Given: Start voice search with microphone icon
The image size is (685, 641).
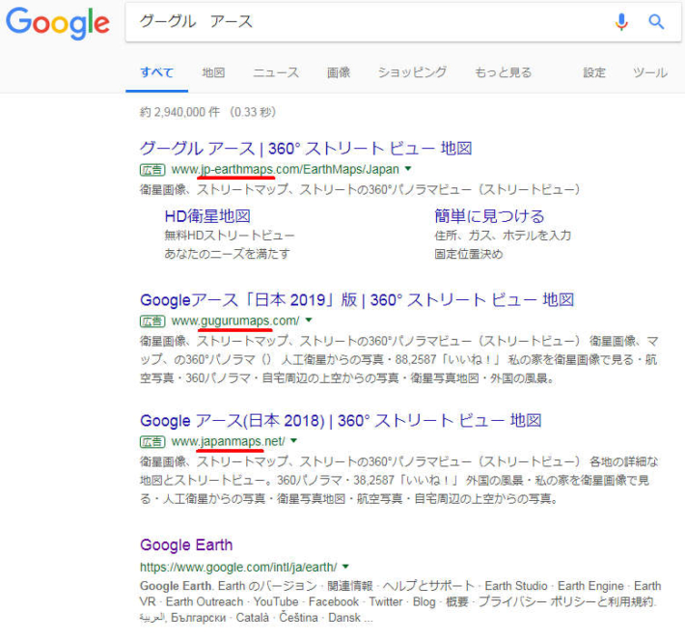Looking at the screenshot, I should point(621,21).
